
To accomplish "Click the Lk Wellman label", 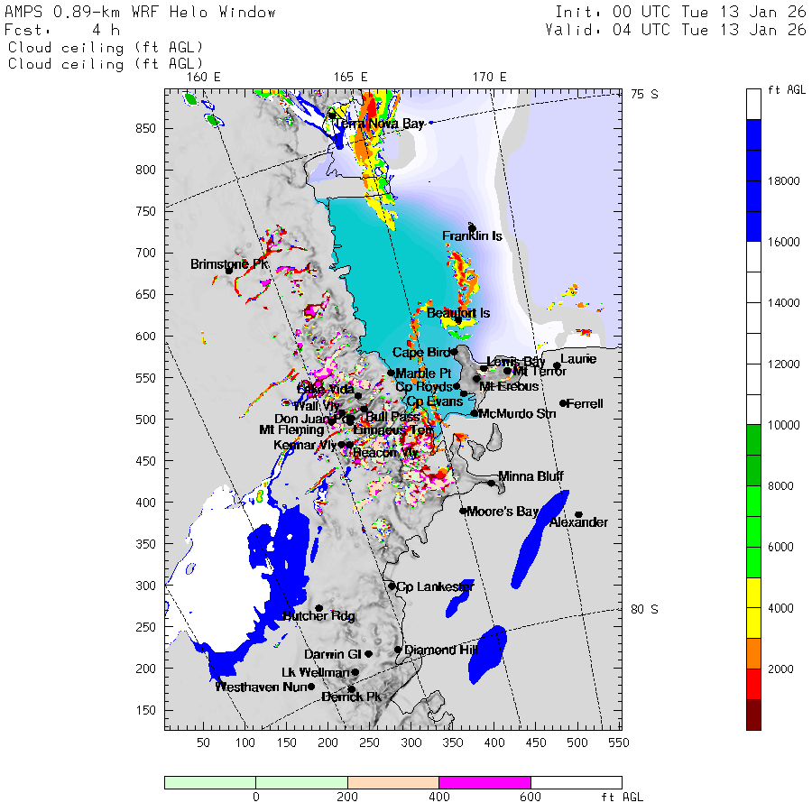I will point(316,673).
